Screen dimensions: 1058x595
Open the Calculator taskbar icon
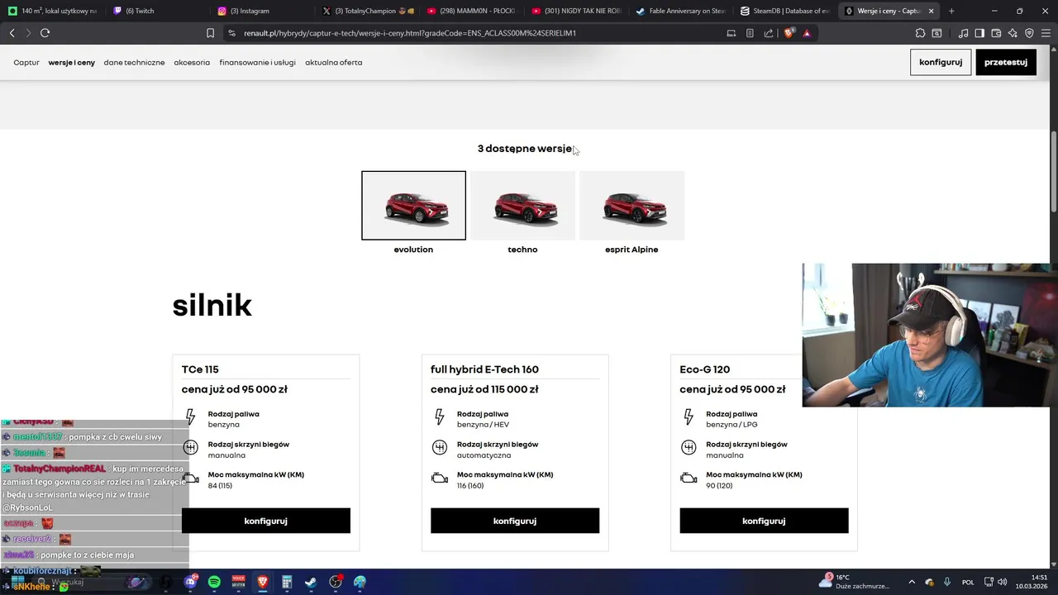click(287, 582)
